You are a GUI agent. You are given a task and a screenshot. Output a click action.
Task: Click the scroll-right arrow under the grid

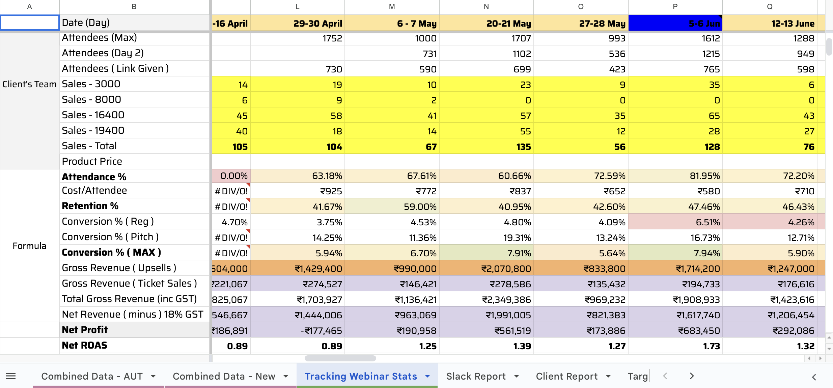[x=821, y=358]
